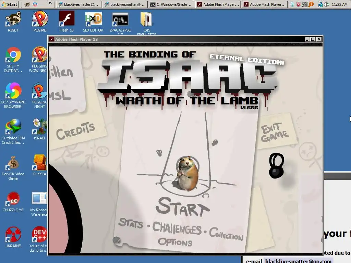Click the network connection tray icon

click(x=320, y=4)
